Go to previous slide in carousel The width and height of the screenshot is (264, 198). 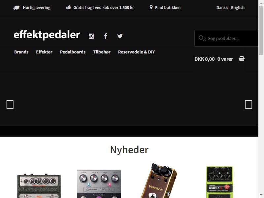(x=10, y=105)
